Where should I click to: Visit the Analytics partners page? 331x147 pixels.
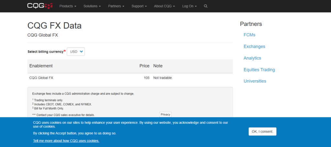tap(252, 58)
